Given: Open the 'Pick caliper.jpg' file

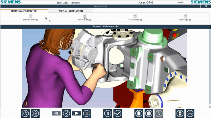Looking at the screenshot, I should pyautogui.click(x=185, y=18).
